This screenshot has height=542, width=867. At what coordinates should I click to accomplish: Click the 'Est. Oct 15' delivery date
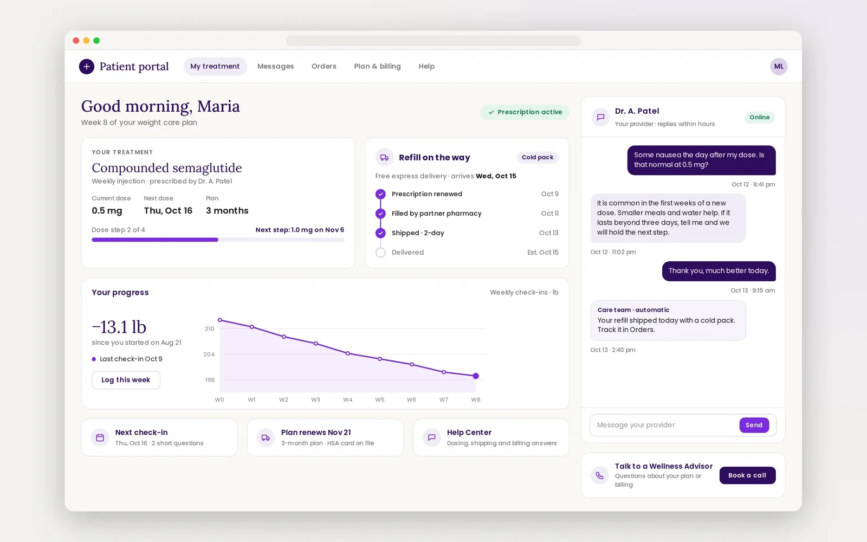(x=543, y=253)
